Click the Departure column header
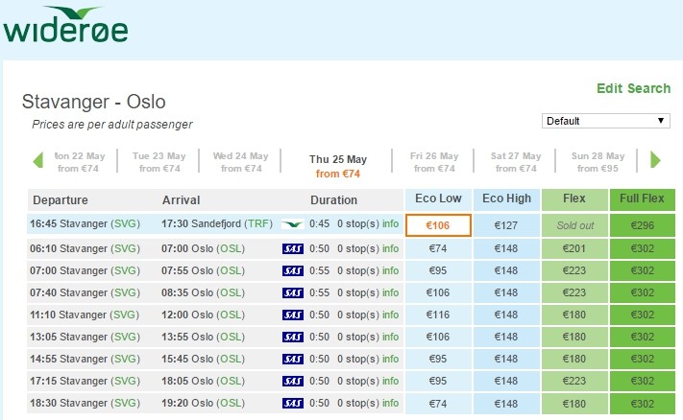 coord(61,200)
